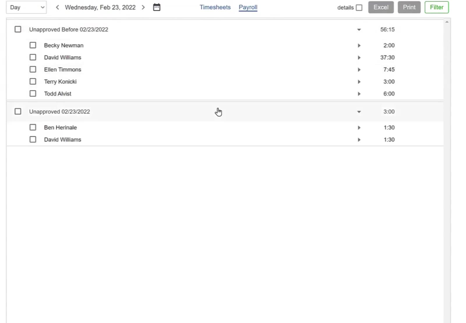The height and width of the screenshot is (323, 466).
Task: Select the Becky Newman name
Action: (64, 45)
